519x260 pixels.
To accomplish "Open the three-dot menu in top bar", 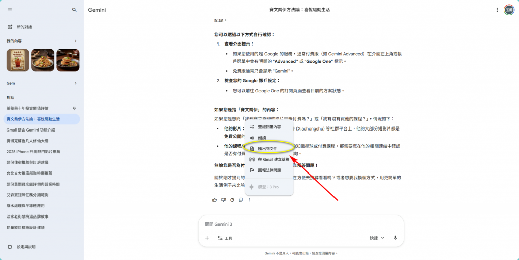I will (x=497, y=10).
